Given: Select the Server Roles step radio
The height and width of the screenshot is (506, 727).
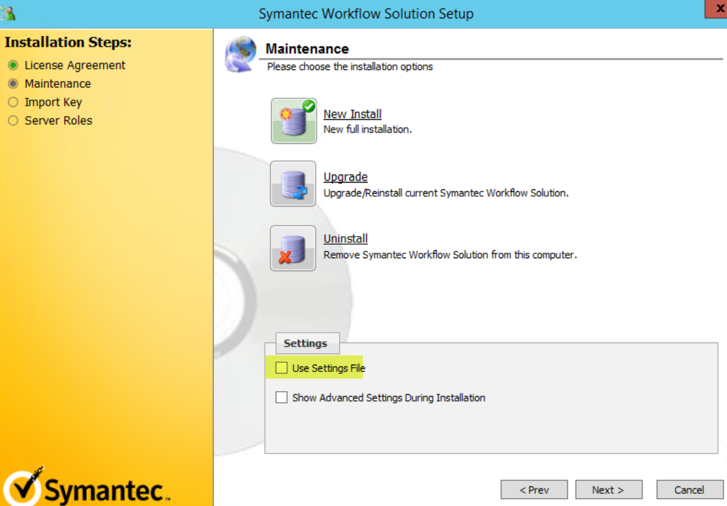Looking at the screenshot, I should [x=13, y=121].
